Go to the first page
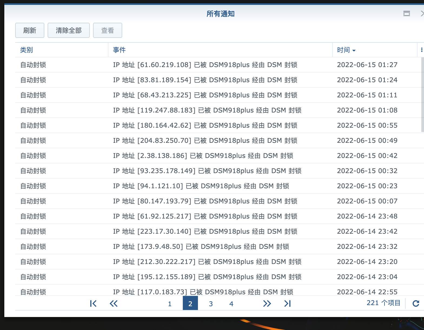This screenshot has height=330, width=424. click(93, 303)
